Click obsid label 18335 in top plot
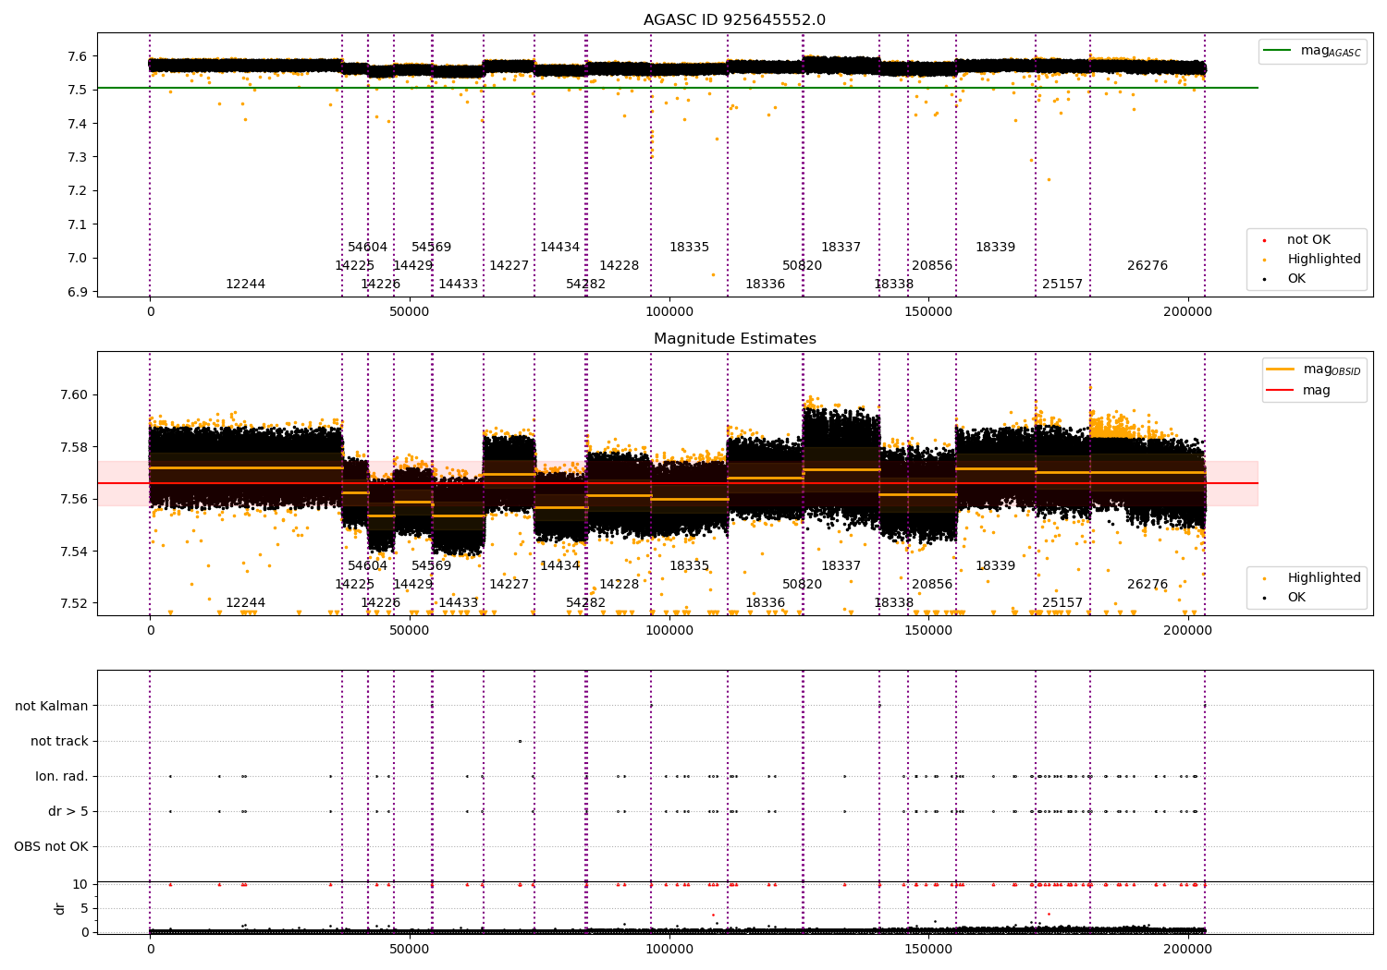This screenshot has width=1387, height=970. tap(690, 248)
